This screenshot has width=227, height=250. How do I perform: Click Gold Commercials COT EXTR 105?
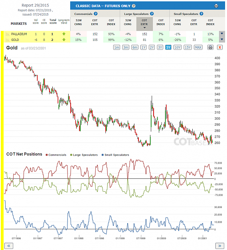click(x=95, y=40)
